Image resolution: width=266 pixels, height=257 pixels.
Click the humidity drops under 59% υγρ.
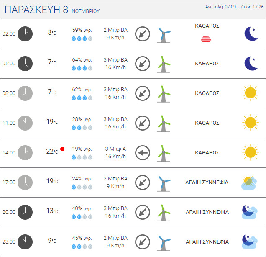pos(82,38)
